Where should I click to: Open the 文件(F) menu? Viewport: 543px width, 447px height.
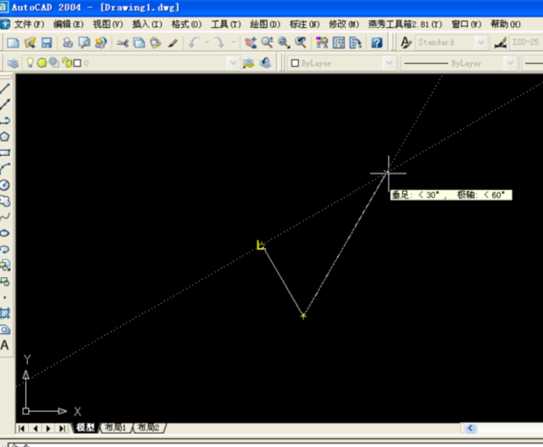(x=29, y=25)
